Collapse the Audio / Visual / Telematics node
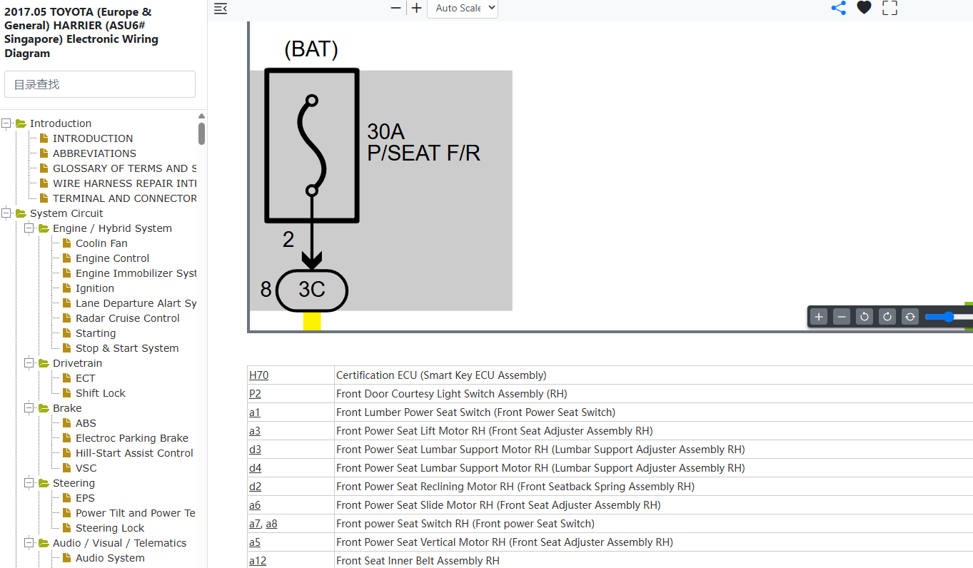 (29, 543)
